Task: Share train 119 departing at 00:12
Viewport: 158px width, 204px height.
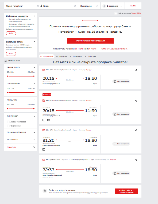Action: (136, 70)
